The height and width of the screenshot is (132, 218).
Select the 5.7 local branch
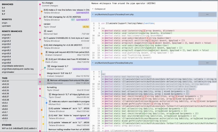click(x=4, y=14)
